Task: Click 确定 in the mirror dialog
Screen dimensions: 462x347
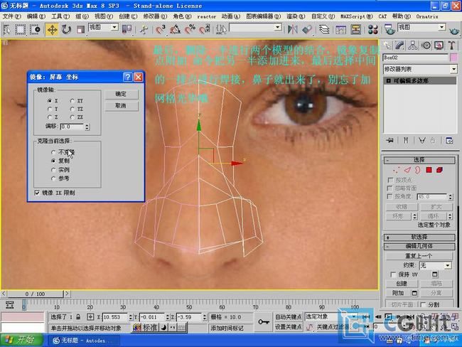Action: point(121,95)
